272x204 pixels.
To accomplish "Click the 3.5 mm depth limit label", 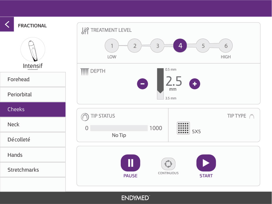I will coord(171,98).
